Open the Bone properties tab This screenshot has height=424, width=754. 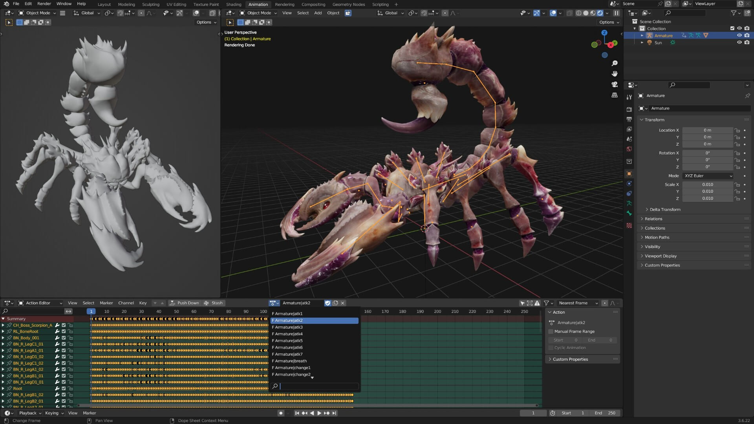(x=629, y=213)
